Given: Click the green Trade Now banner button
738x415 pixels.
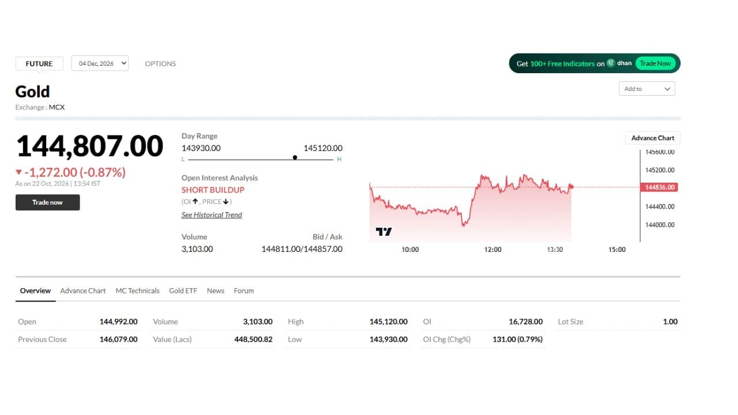Looking at the screenshot, I should [x=656, y=63].
